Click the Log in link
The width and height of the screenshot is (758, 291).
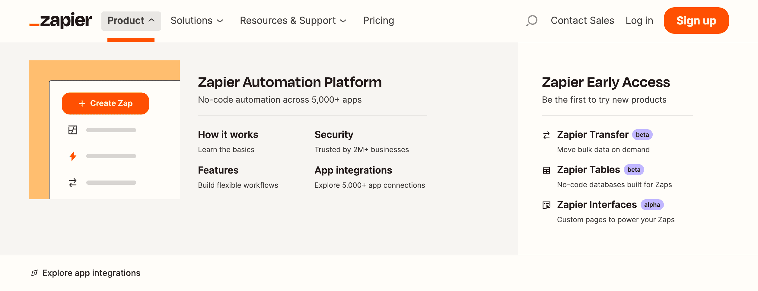(x=639, y=21)
